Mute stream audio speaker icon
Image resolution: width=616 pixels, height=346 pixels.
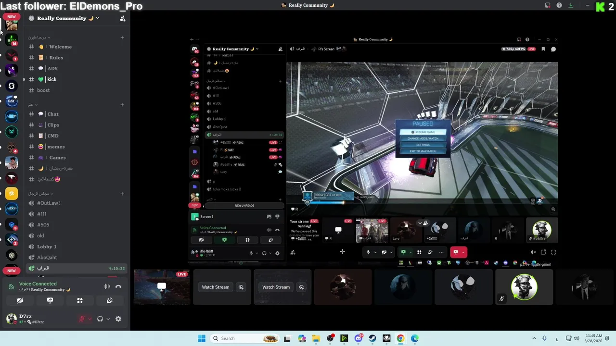pyautogui.click(x=533, y=252)
